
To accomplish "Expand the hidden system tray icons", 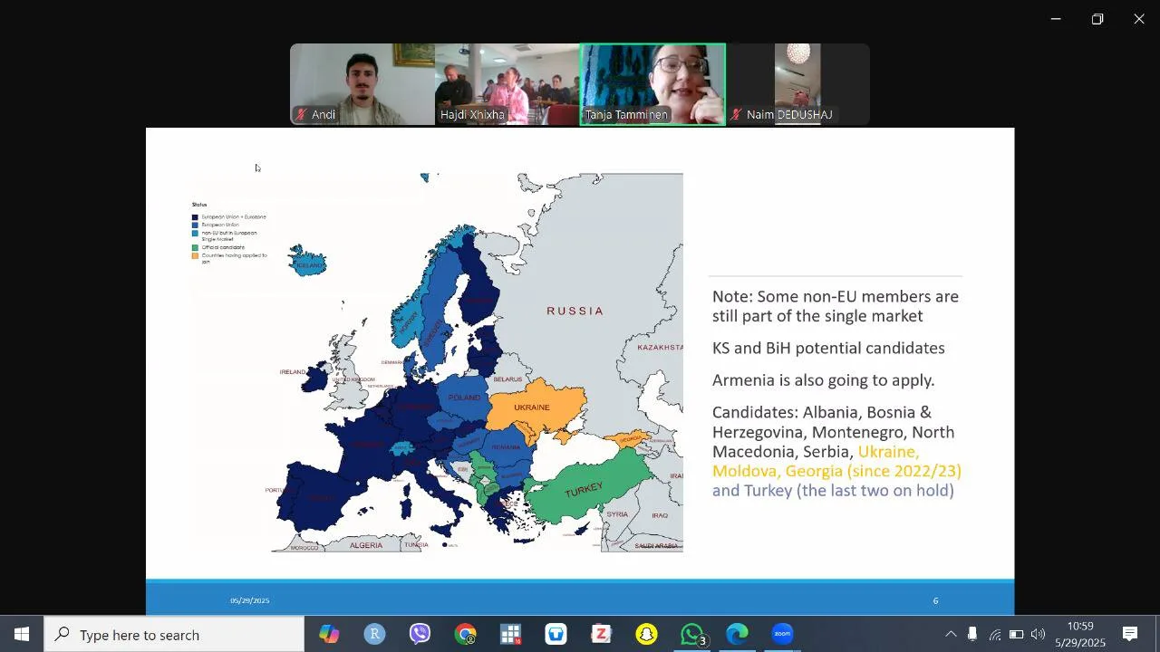I will pos(951,634).
